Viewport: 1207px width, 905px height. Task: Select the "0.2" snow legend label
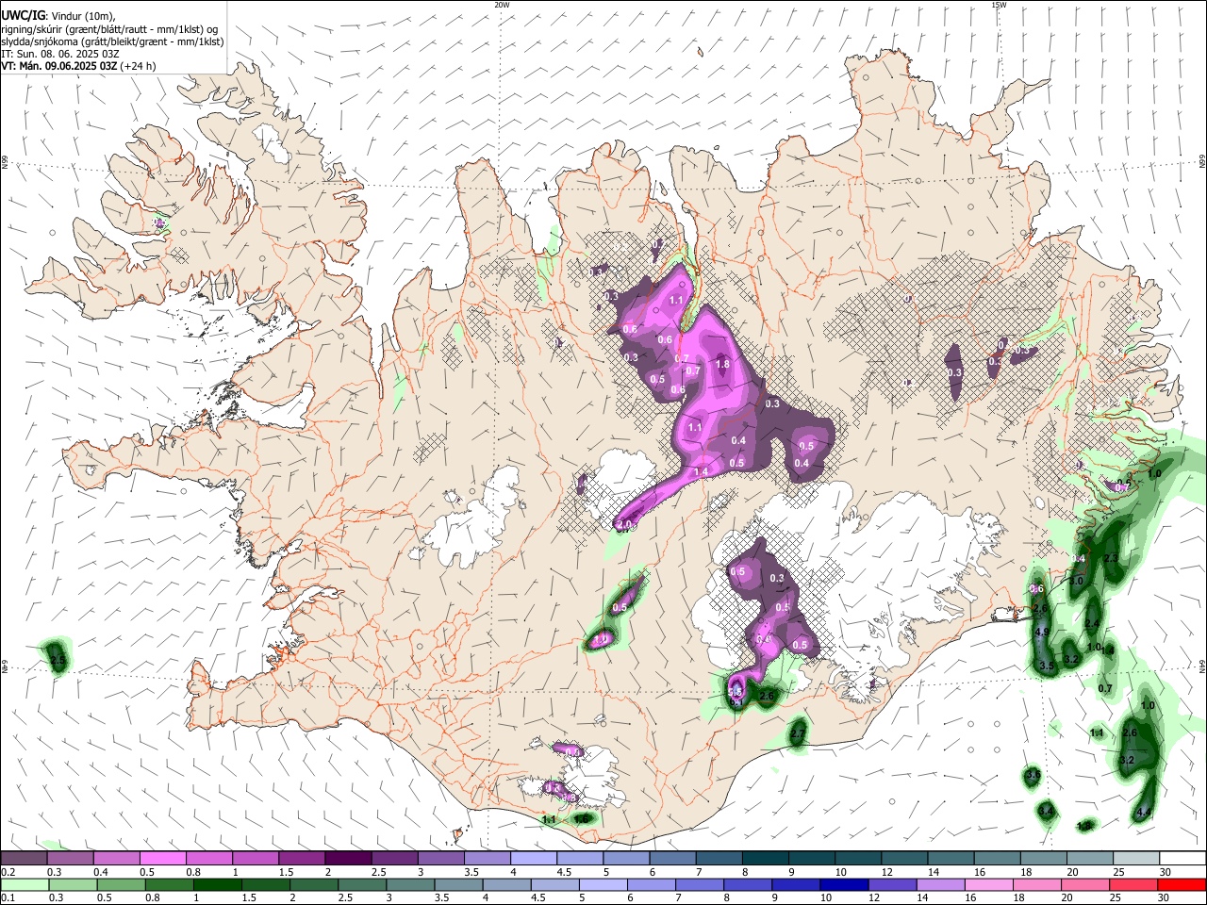(8, 872)
